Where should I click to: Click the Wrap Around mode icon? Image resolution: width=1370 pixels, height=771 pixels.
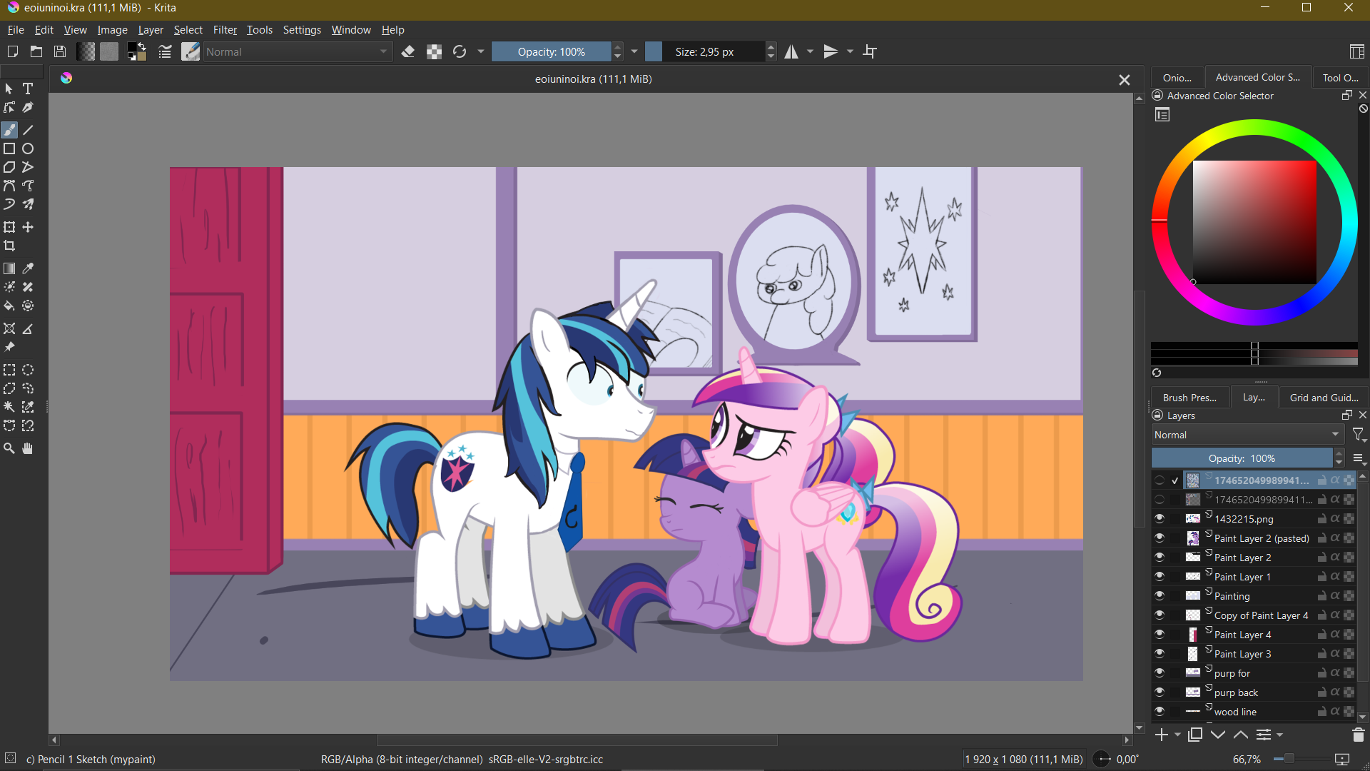(x=870, y=51)
